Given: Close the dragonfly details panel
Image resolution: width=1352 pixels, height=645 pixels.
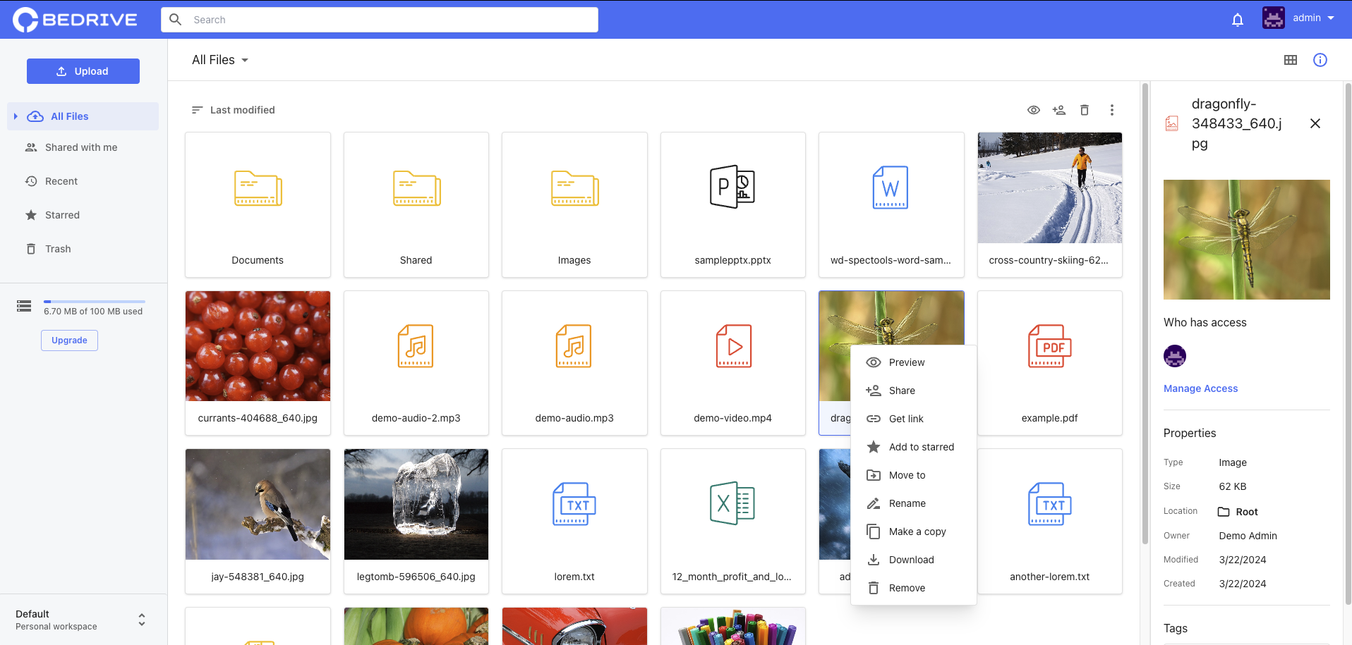Looking at the screenshot, I should [x=1315, y=124].
